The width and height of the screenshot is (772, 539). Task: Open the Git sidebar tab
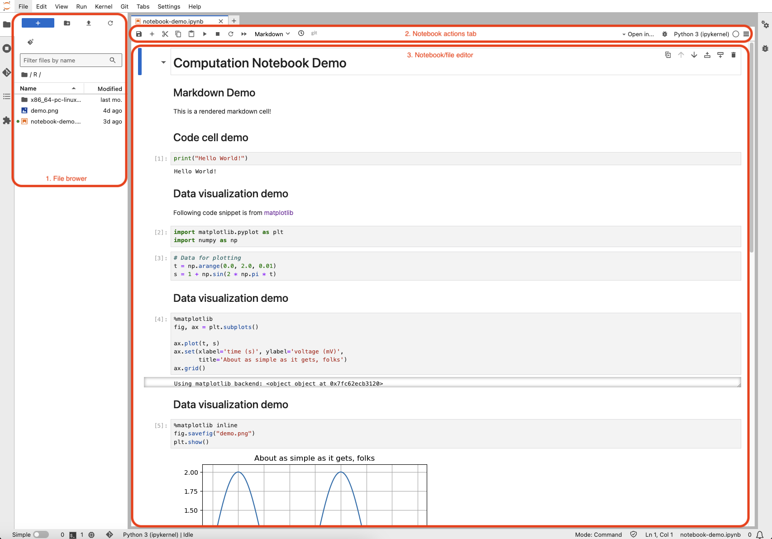tap(7, 72)
